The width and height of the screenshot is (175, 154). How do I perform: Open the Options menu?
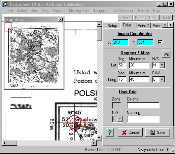[x=59, y=11]
